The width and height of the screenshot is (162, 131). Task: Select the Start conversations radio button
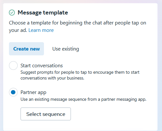[13, 65]
